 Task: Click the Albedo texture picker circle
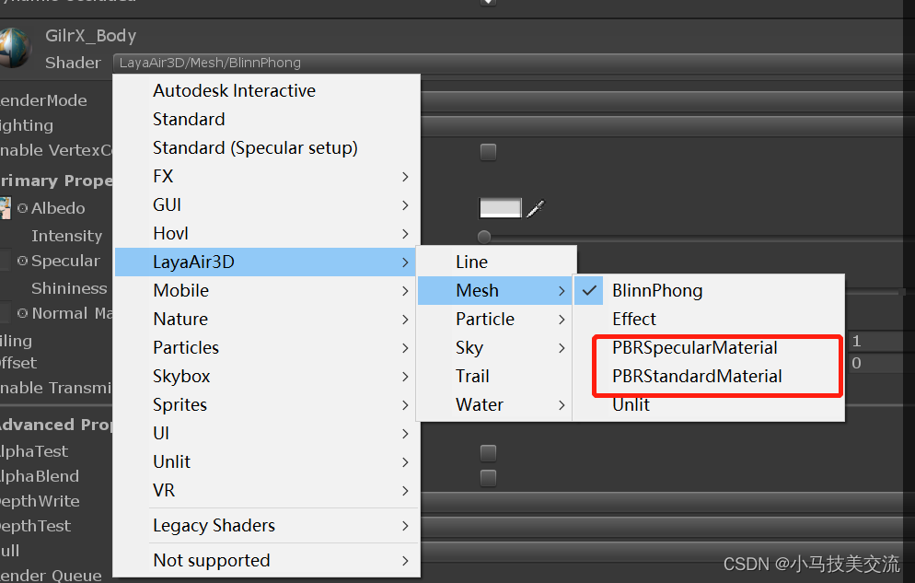click(x=23, y=208)
